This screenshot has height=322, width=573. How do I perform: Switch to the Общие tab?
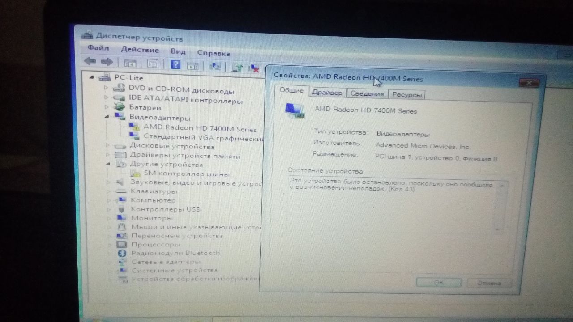point(291,90)
